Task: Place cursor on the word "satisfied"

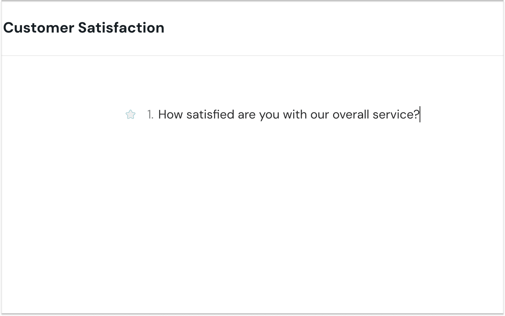Action: coord(210,114)
